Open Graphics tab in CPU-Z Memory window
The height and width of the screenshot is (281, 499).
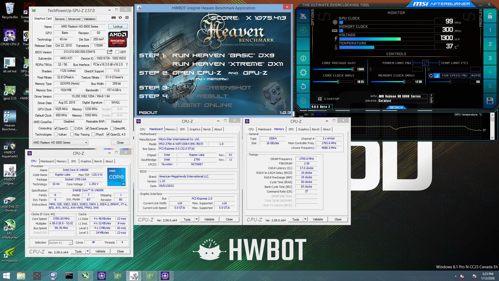(x=303, y=129)
